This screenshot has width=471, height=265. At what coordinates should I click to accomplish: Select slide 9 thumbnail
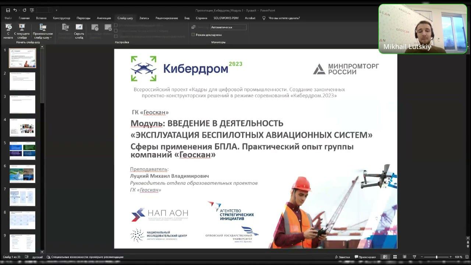coord(22,243)
